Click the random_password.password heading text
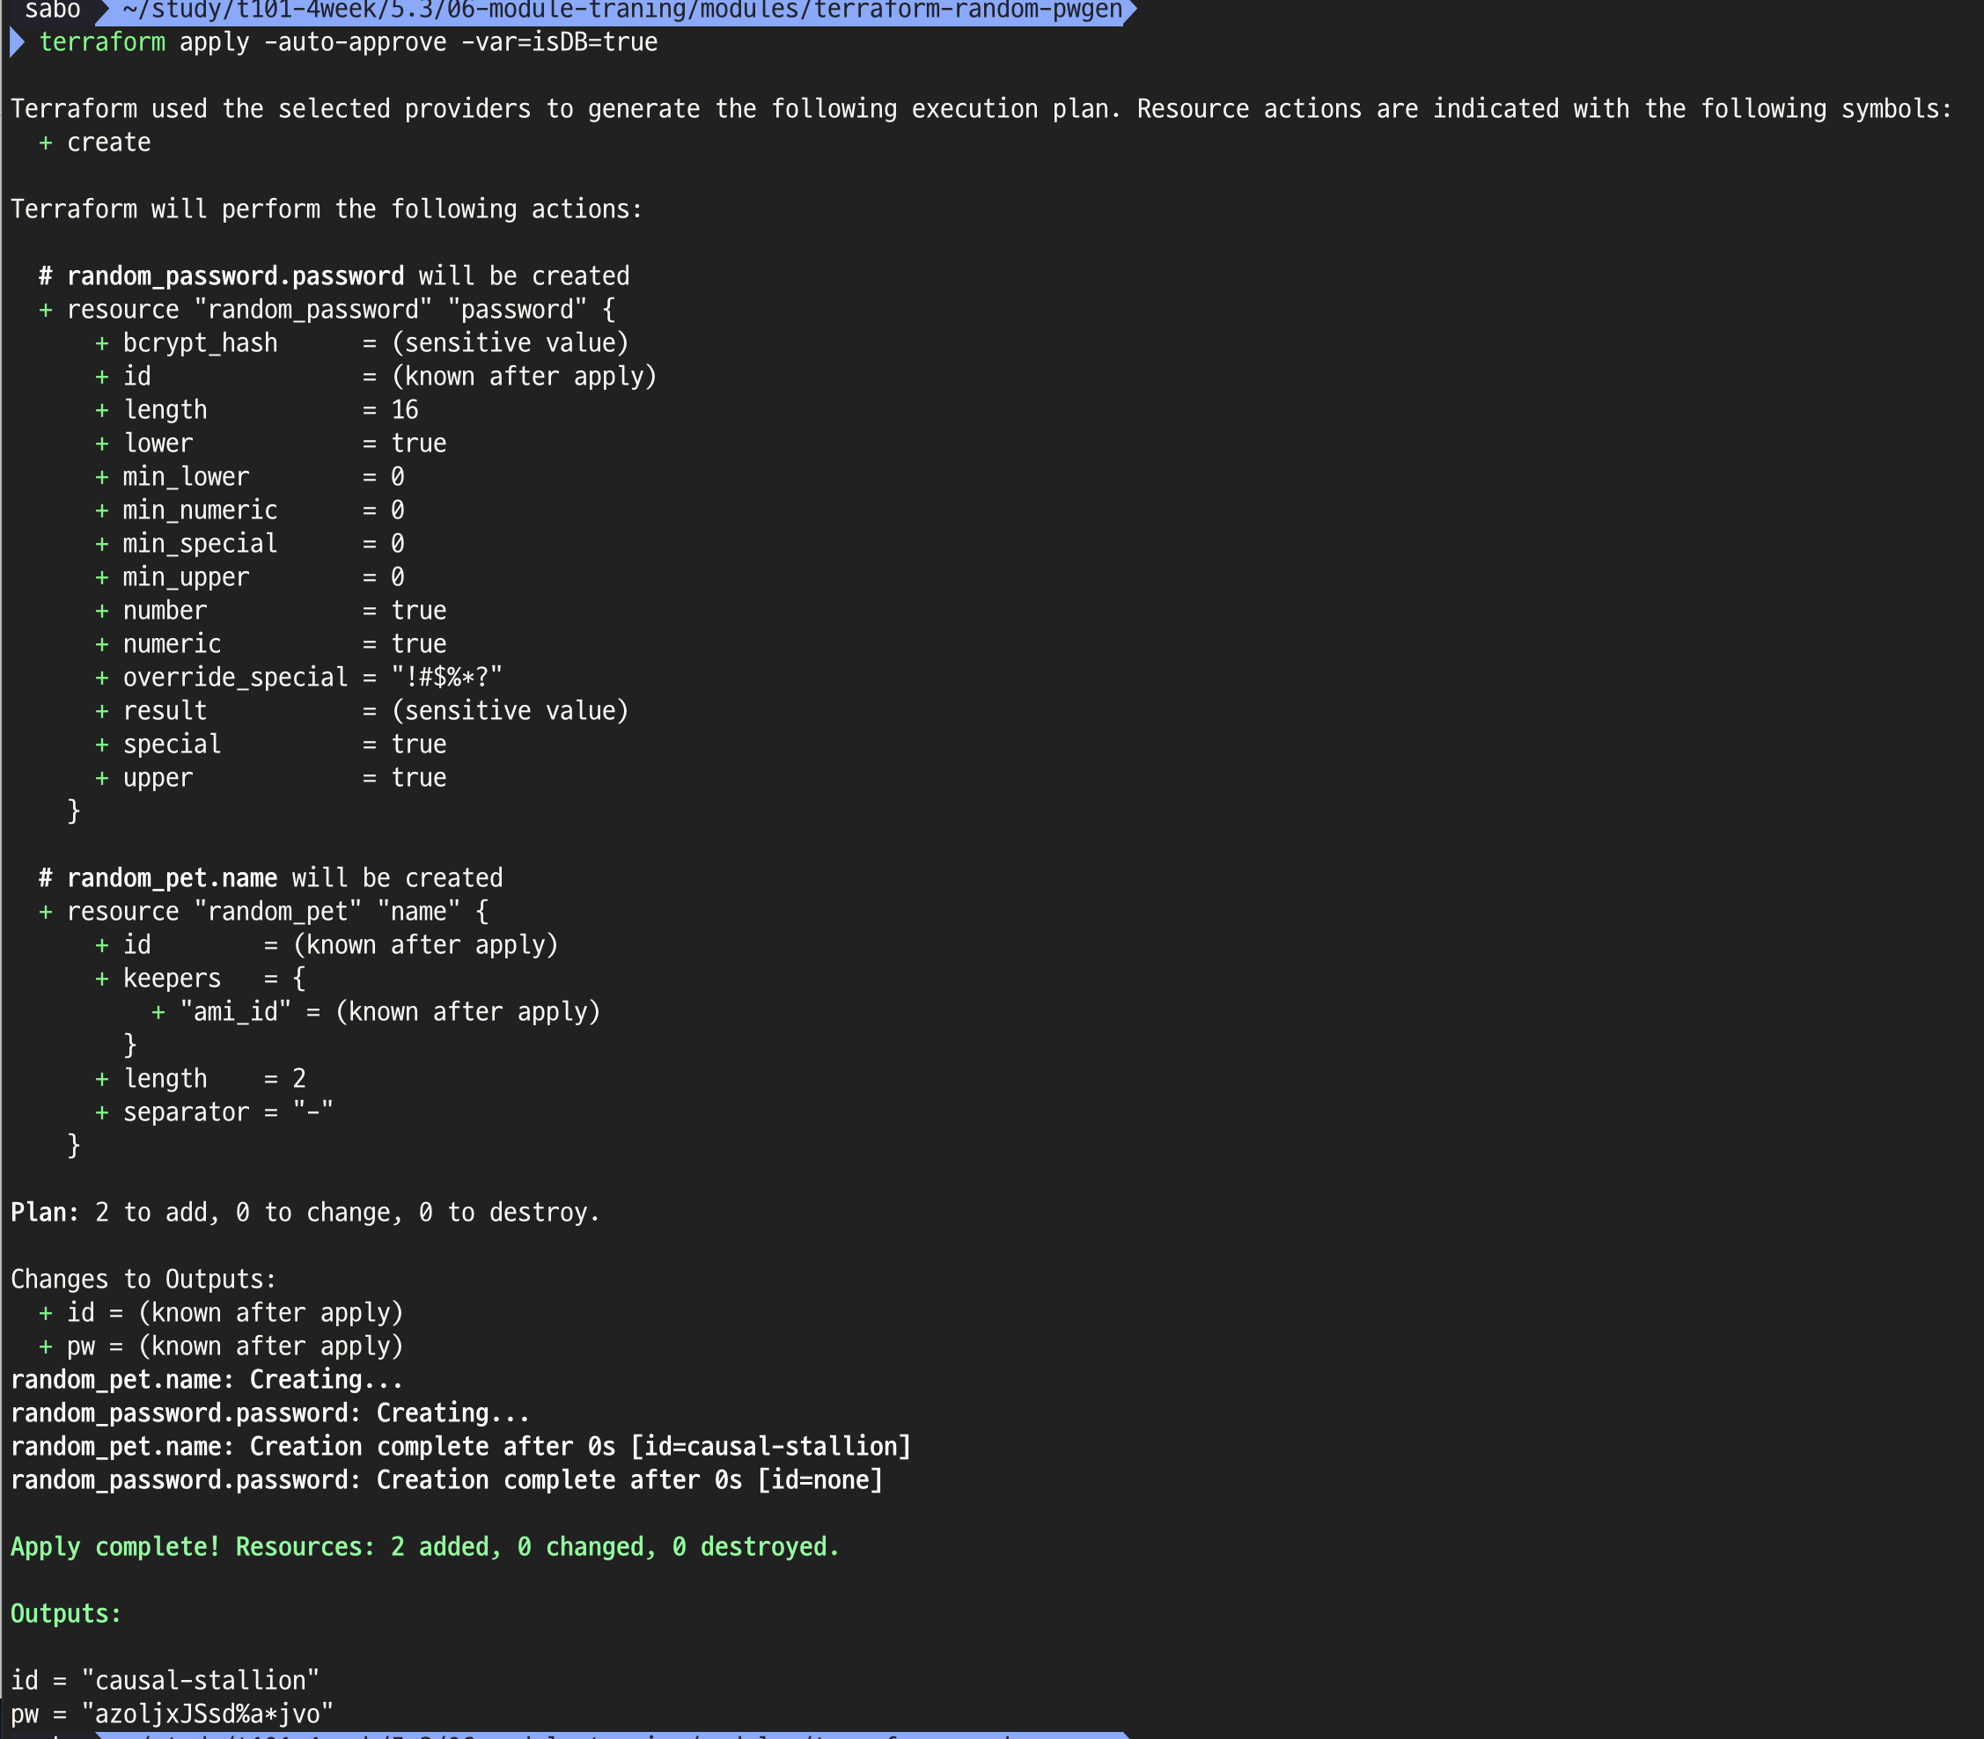Viewport: 1984px width, 1739px height. pyautogui.click(x=235, y=276)
